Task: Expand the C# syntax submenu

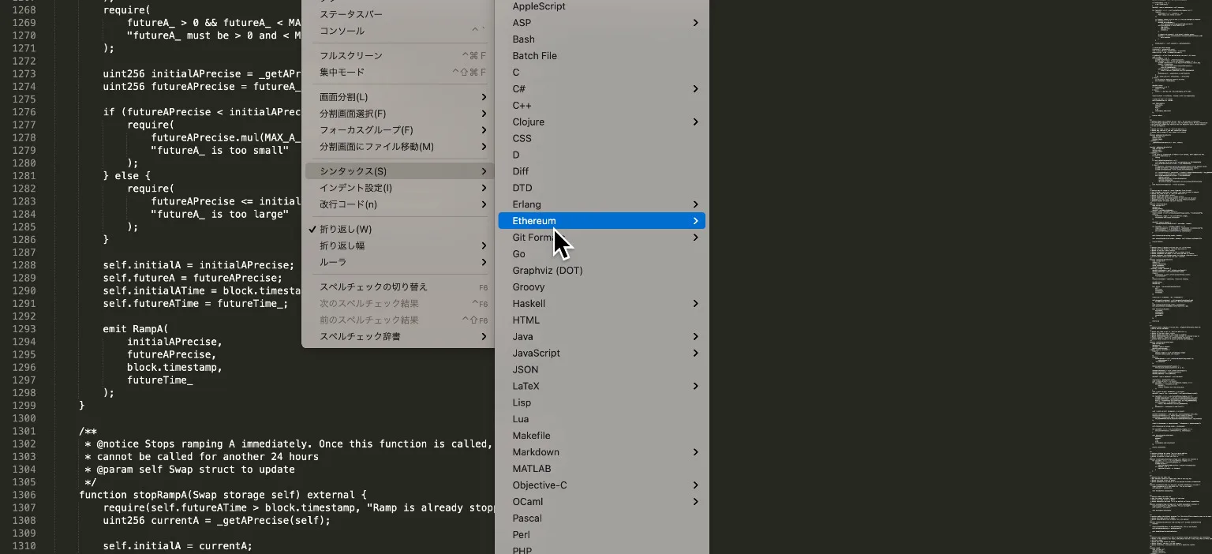Action: [602, 89]
